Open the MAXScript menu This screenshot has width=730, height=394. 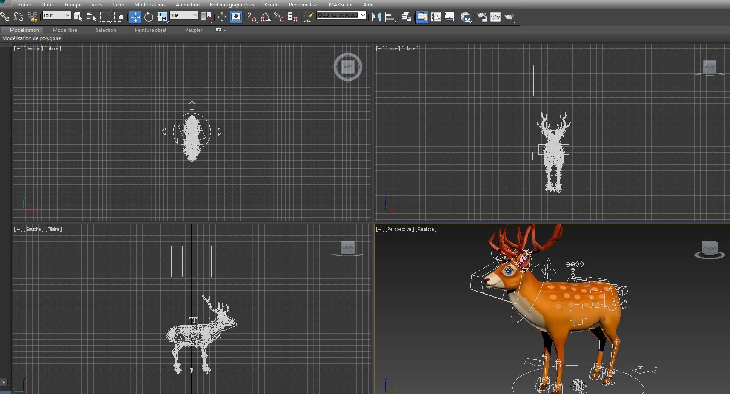point(341,5)
